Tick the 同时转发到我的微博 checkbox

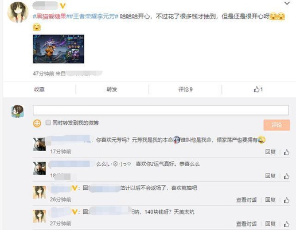48,122
